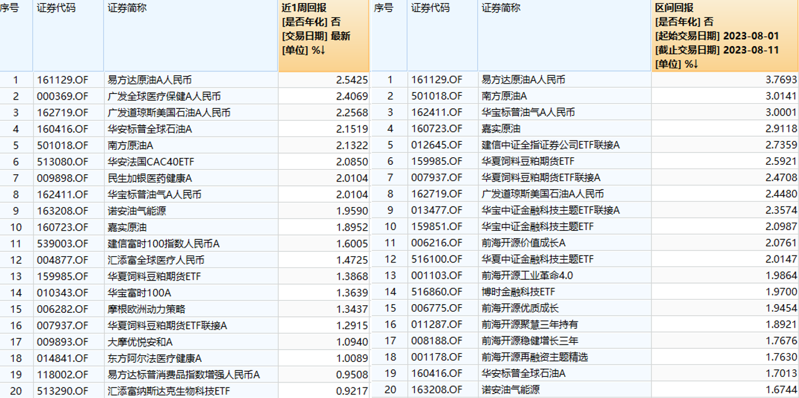Select return value 2.5921
The image size is (799, 398).
(x=780, y=161)
